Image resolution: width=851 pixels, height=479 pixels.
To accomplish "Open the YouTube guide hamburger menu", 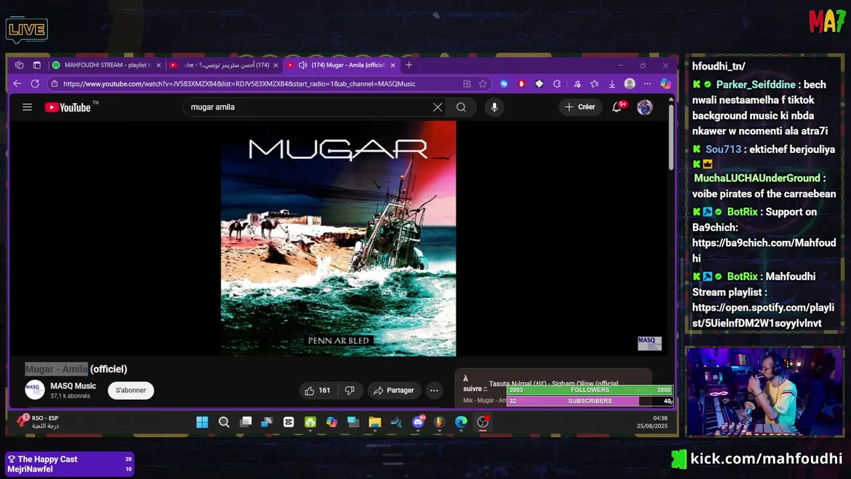I will click(27, 107).
